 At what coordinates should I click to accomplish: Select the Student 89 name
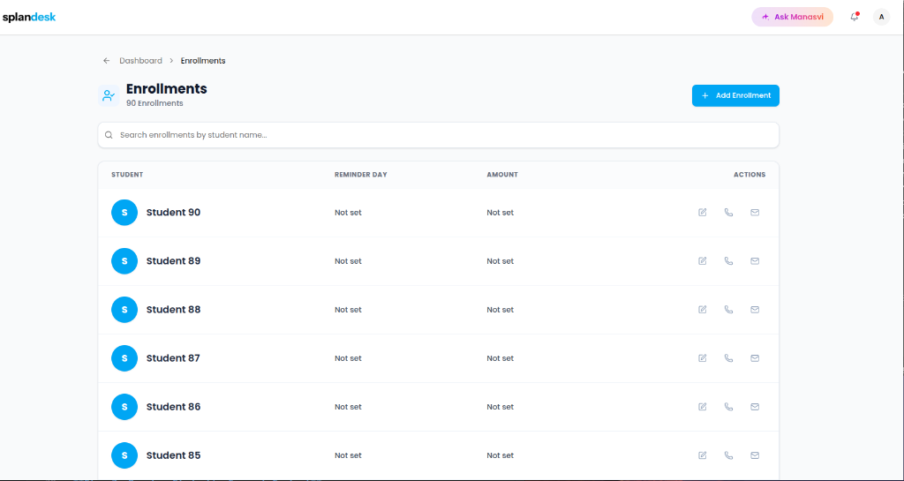(x=174, y=260)
